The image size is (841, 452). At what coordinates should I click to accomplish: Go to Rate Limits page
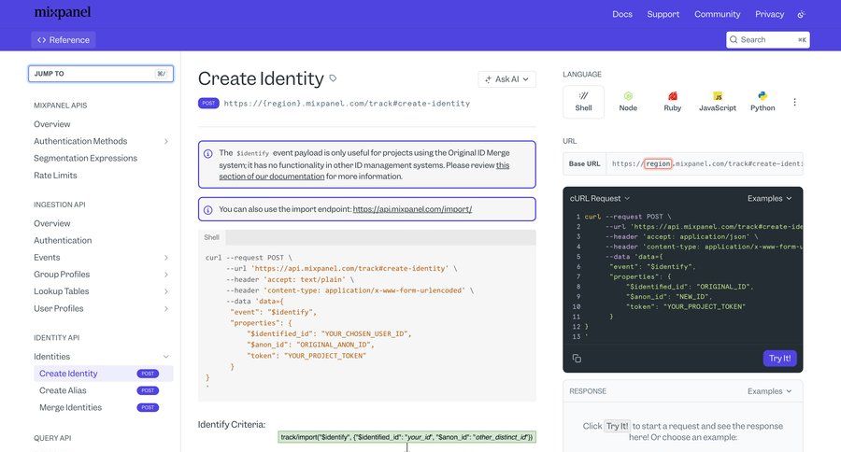[x=55, y=176]
